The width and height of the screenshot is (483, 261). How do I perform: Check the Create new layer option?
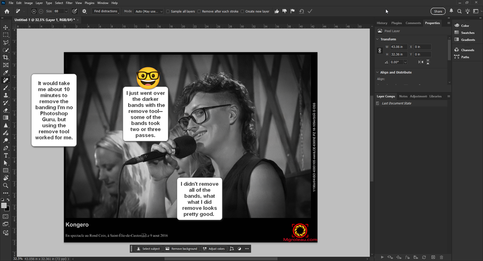(x=242, y=11)
